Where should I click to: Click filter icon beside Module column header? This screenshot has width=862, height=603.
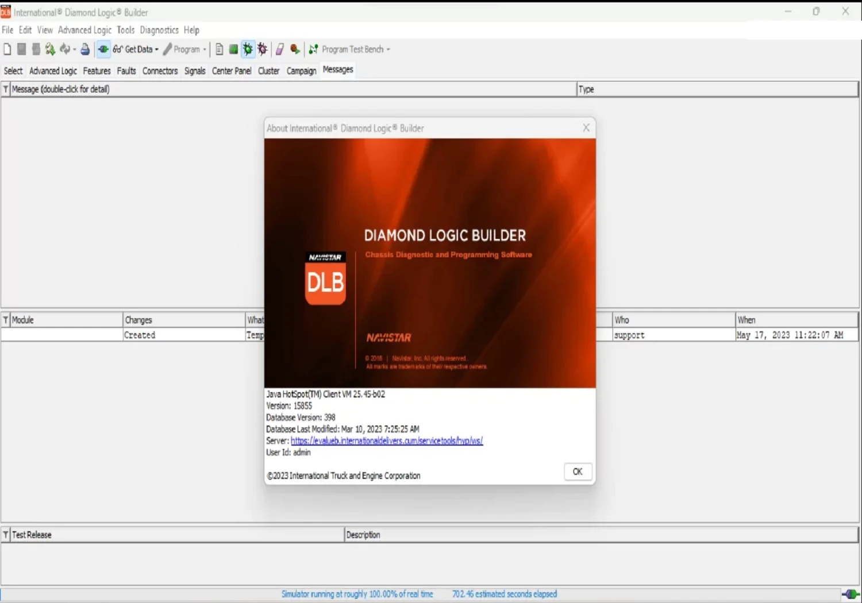[6, 320]
